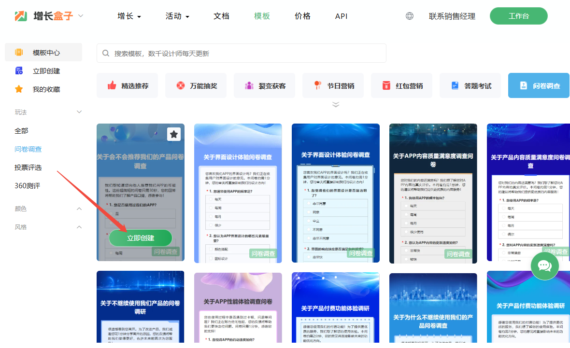570x348 pixels.
Task: Select the 万能抽奖 category
Action: 197,86
